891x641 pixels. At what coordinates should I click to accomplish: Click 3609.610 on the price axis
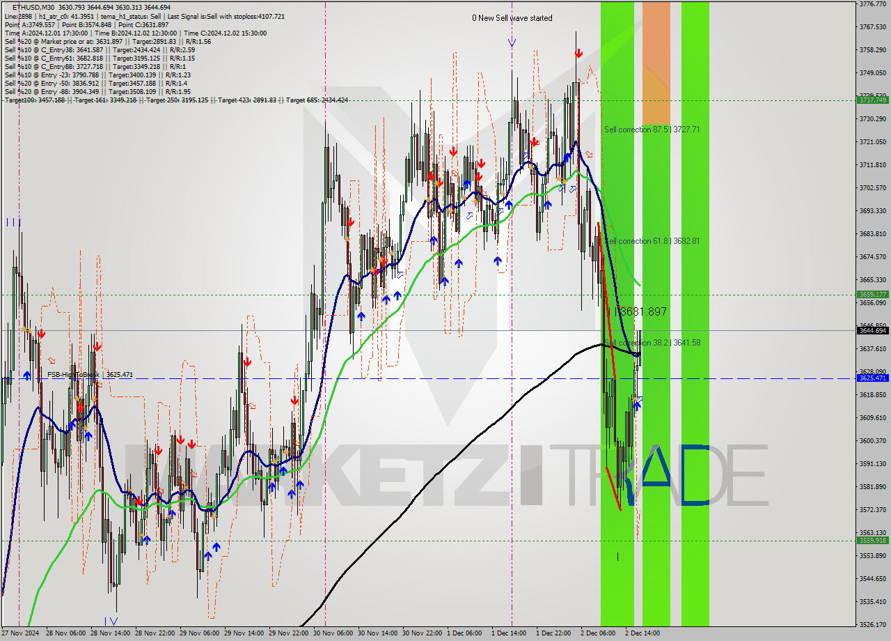(873, 417)
